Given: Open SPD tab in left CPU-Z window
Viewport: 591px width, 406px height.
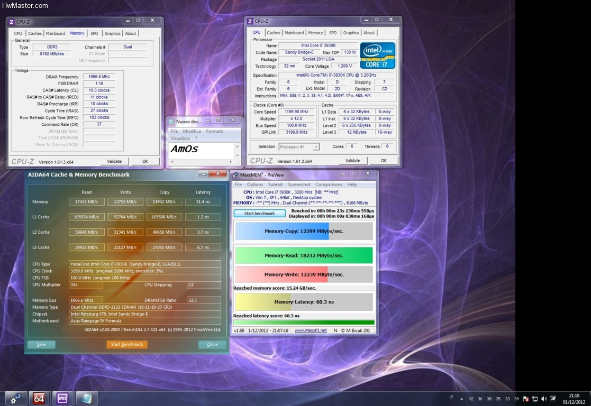Looking at the screenshot, I should (x=94, y=33).
